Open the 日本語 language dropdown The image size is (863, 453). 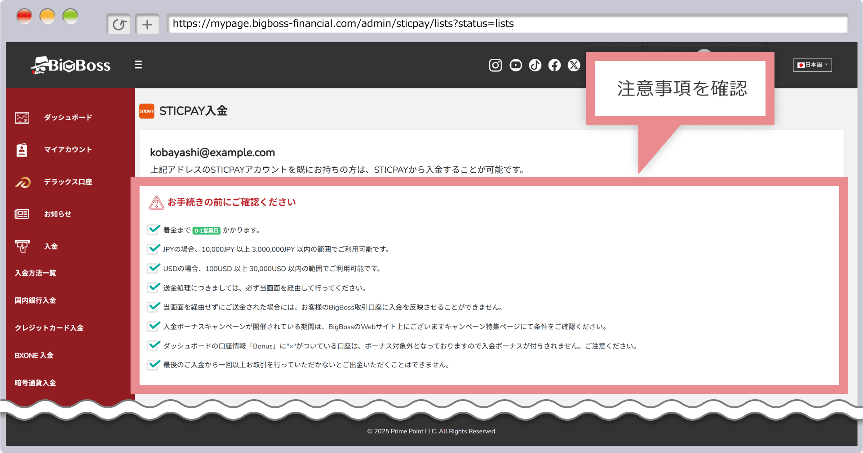[812, 65]
